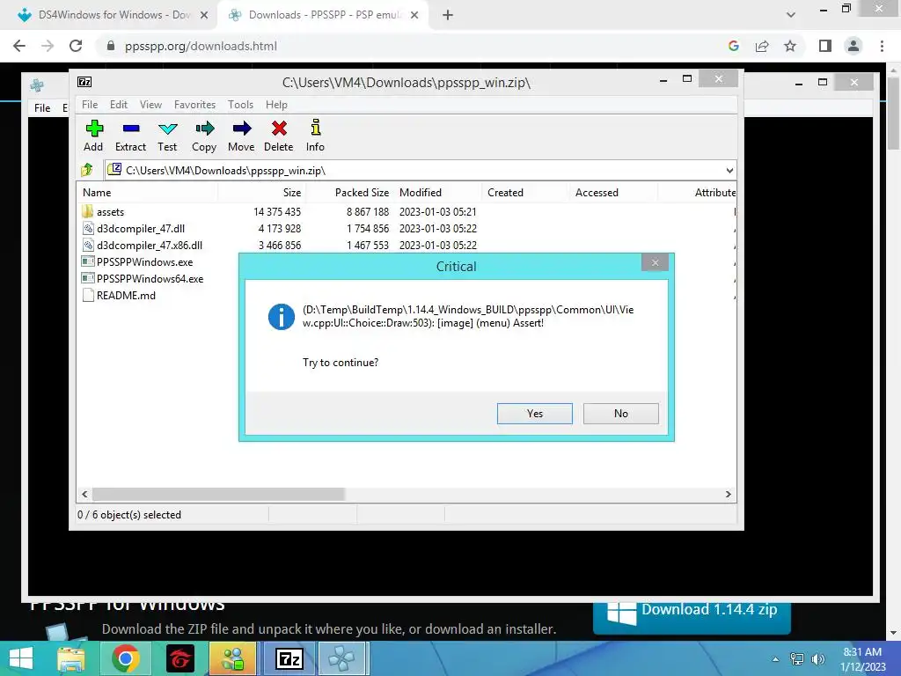Open the 7-Zip File menu

90,105
